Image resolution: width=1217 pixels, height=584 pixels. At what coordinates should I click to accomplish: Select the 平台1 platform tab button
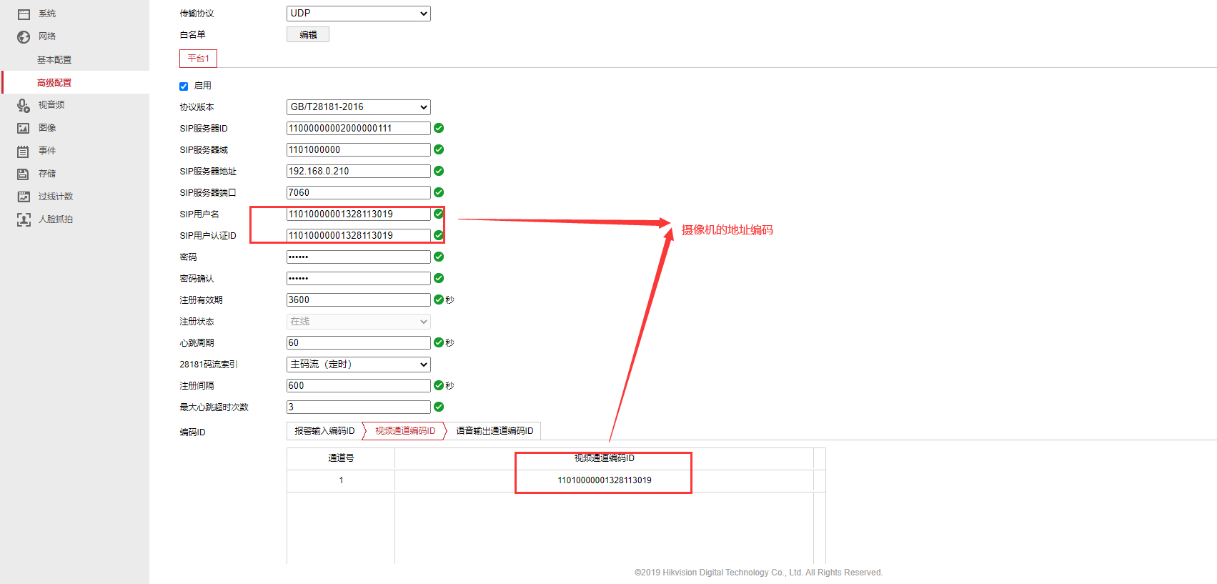coord(198,59)
